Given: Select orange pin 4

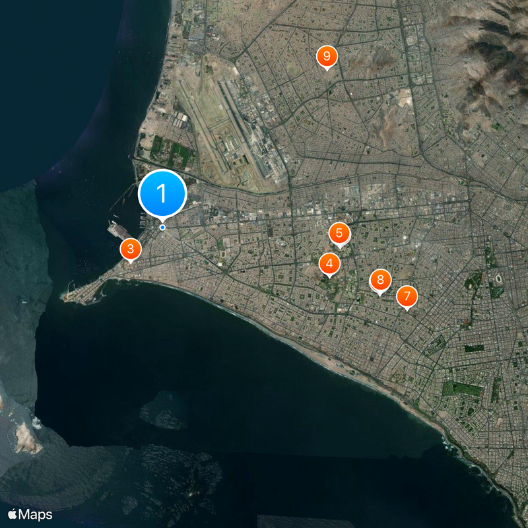Looking at the screenshot, I should click(329, 264).
